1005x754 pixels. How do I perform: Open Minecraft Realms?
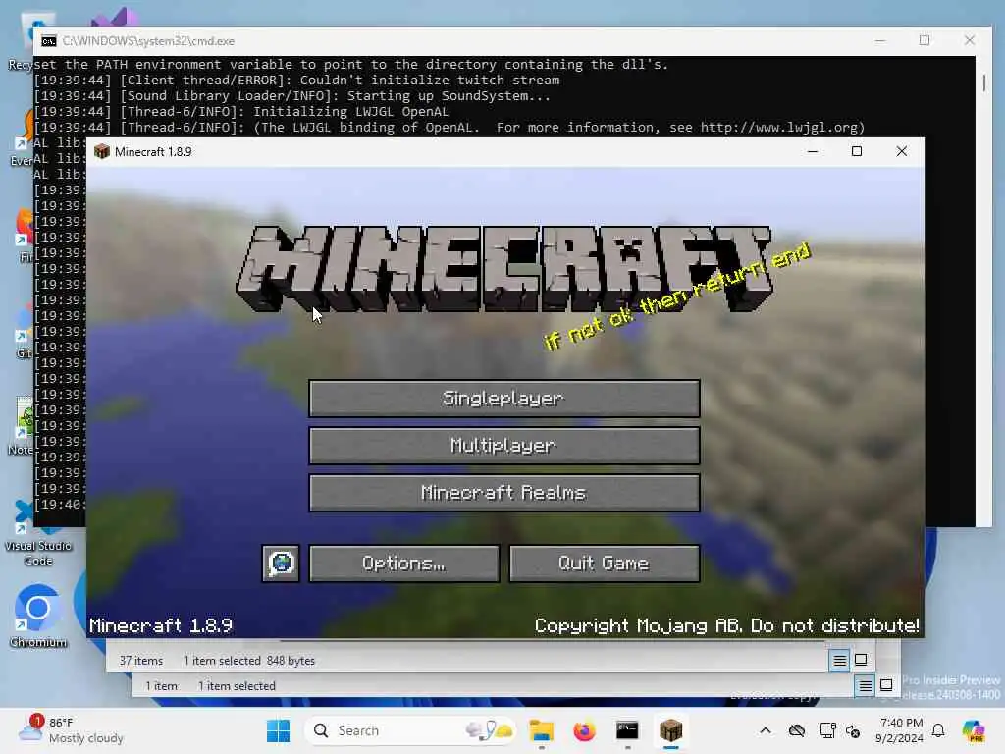click(x=503, y=493)
